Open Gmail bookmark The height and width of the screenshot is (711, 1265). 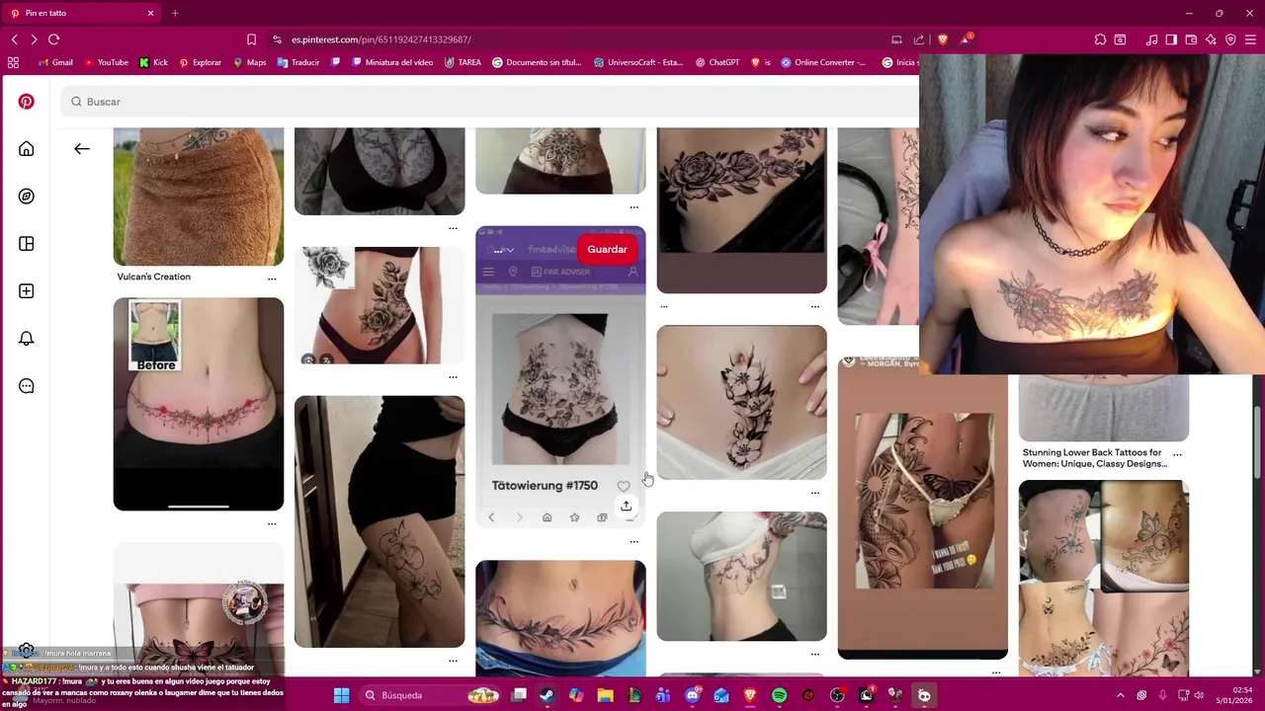(x=55, y=62)
